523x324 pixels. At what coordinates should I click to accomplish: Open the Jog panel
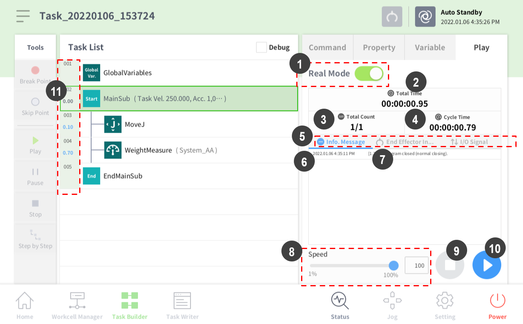(392, 305)
